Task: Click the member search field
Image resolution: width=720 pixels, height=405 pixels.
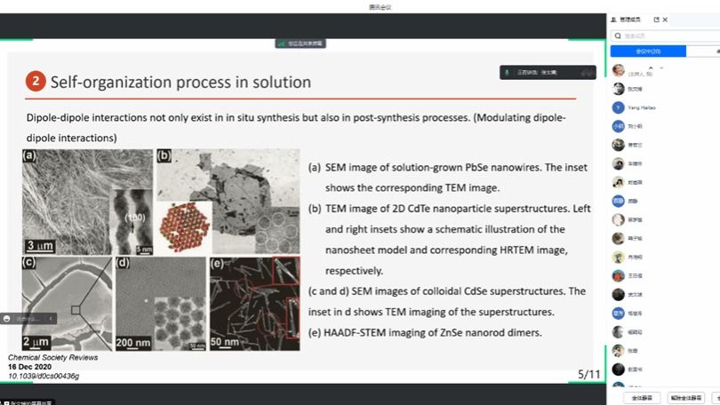Action: coord(667,36)
